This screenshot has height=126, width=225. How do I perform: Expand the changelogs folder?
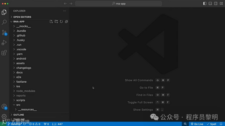click(39, 68)
